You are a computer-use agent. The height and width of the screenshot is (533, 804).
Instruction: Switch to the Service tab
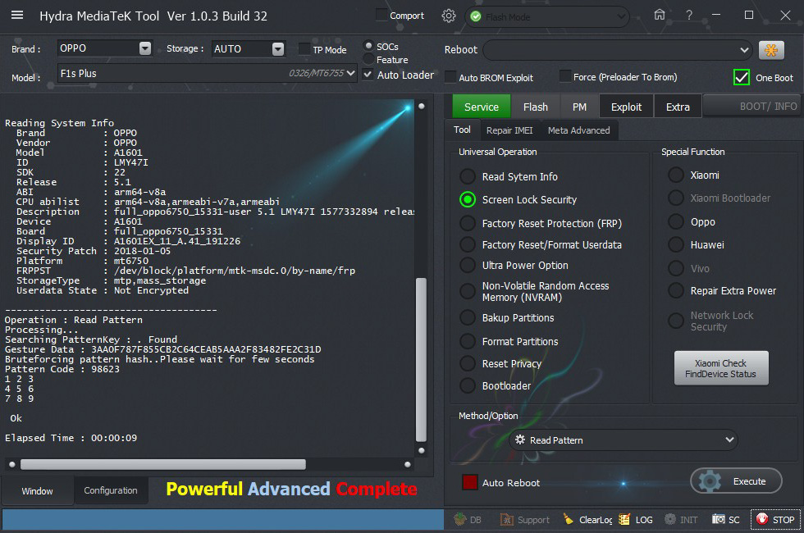pos(481,107)
